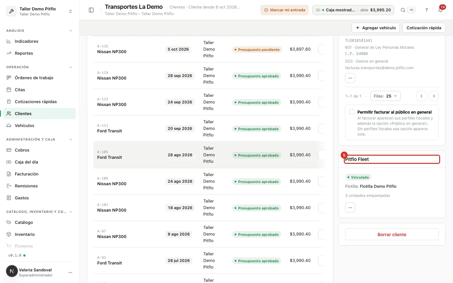Navigate to Vehículos
Viewport: 453px width, 283px height.
click(40, 125)
